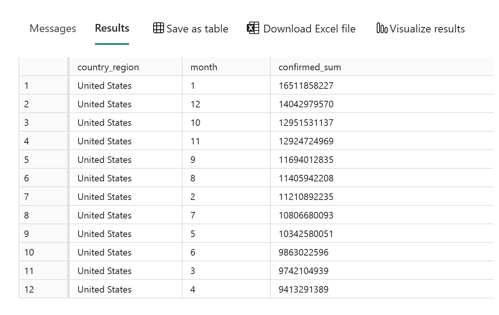The image size is (499, 315).
Task: Click the cell with value 9413291389
Action: coord(303,290)
